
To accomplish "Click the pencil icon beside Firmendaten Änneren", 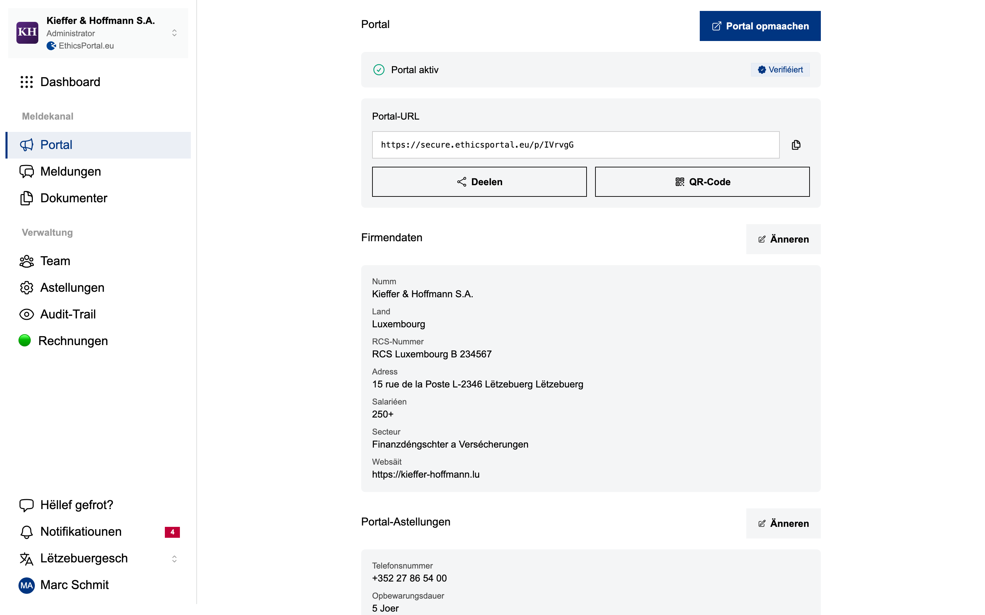I will coord(762,239).
